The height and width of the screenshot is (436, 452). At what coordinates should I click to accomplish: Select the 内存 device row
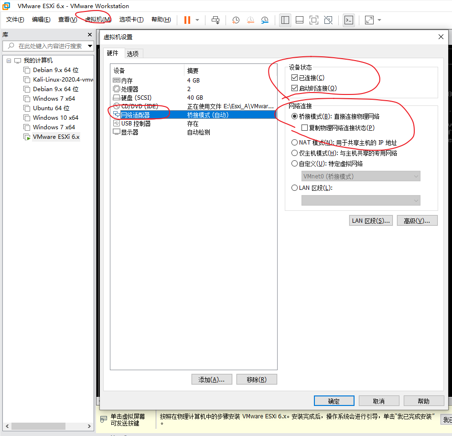[194, 80]
